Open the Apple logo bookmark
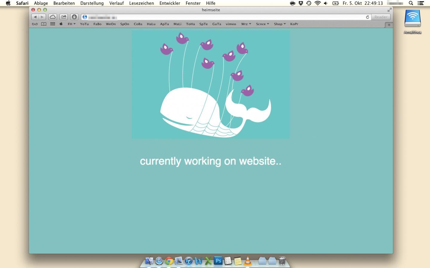 pyautogui.click(x=61, y=24)
